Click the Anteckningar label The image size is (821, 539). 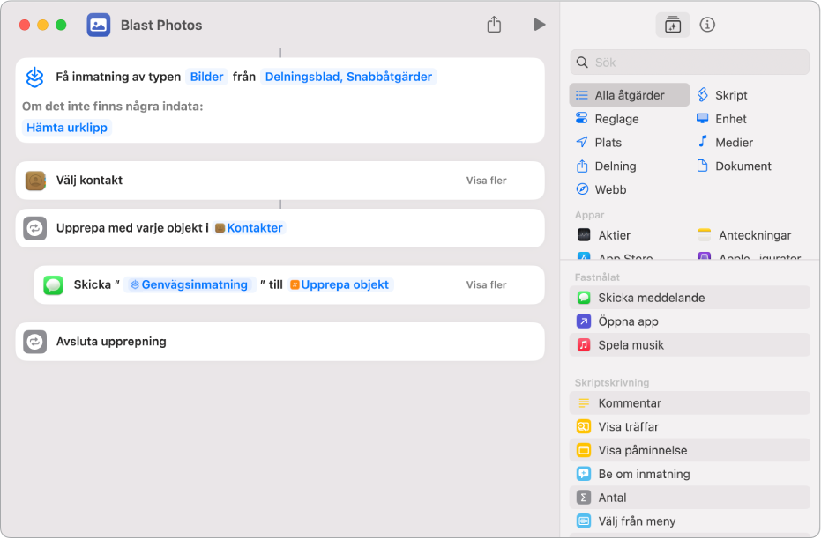click(755, 235)
